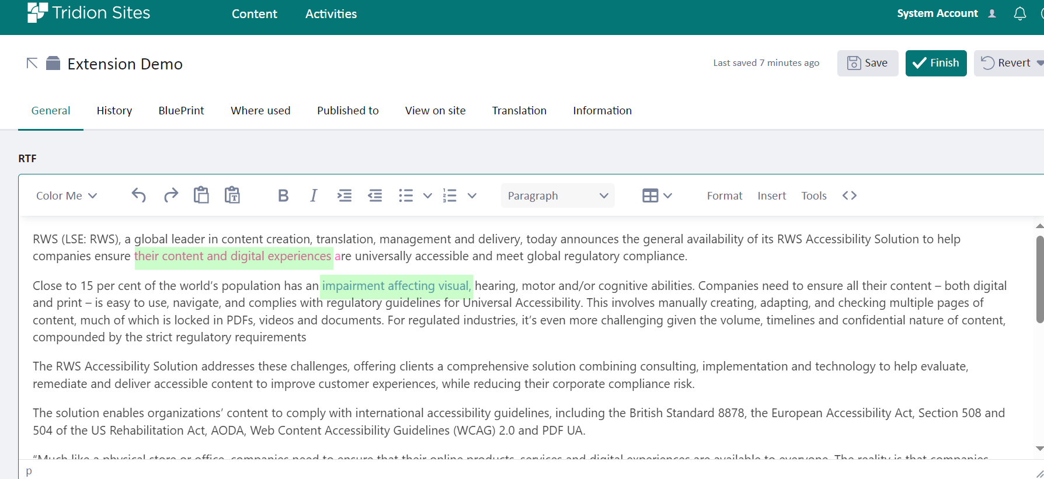Click the editor resize handle corner
This screenshot has width=1044, height=479.
[1039, 473]
